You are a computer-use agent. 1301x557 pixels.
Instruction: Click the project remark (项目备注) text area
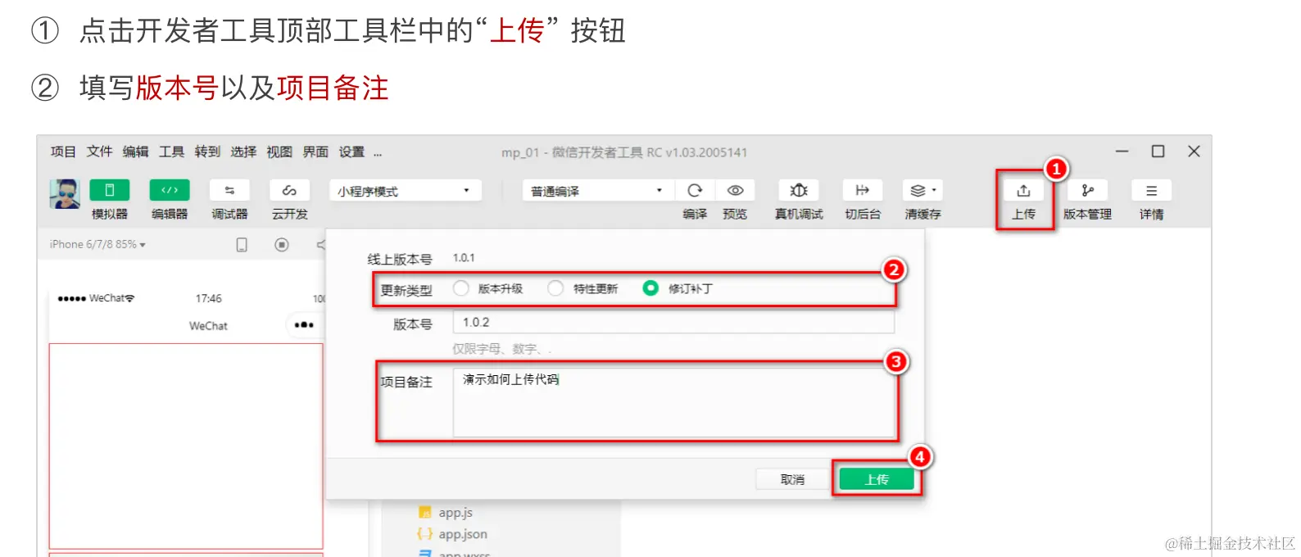pyautogui.click(x=673, y=402)
